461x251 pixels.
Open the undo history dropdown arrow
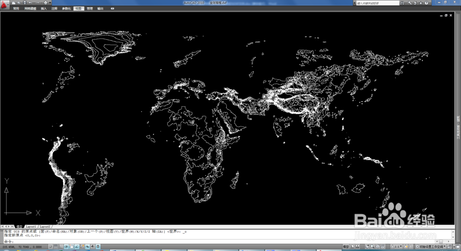34,3
